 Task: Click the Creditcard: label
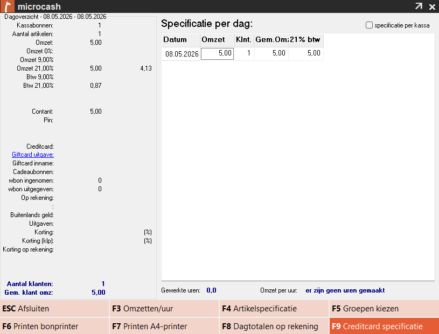(x=40, y=147)
